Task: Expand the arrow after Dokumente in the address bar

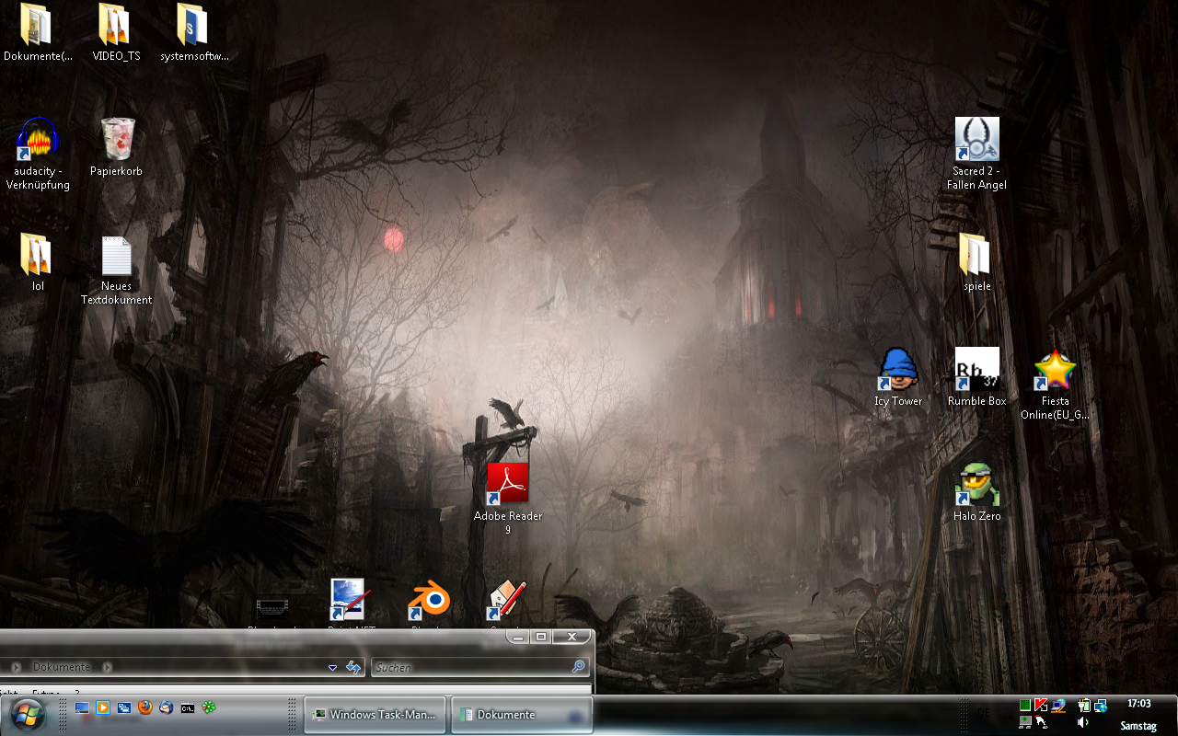Action: point(108,667)
